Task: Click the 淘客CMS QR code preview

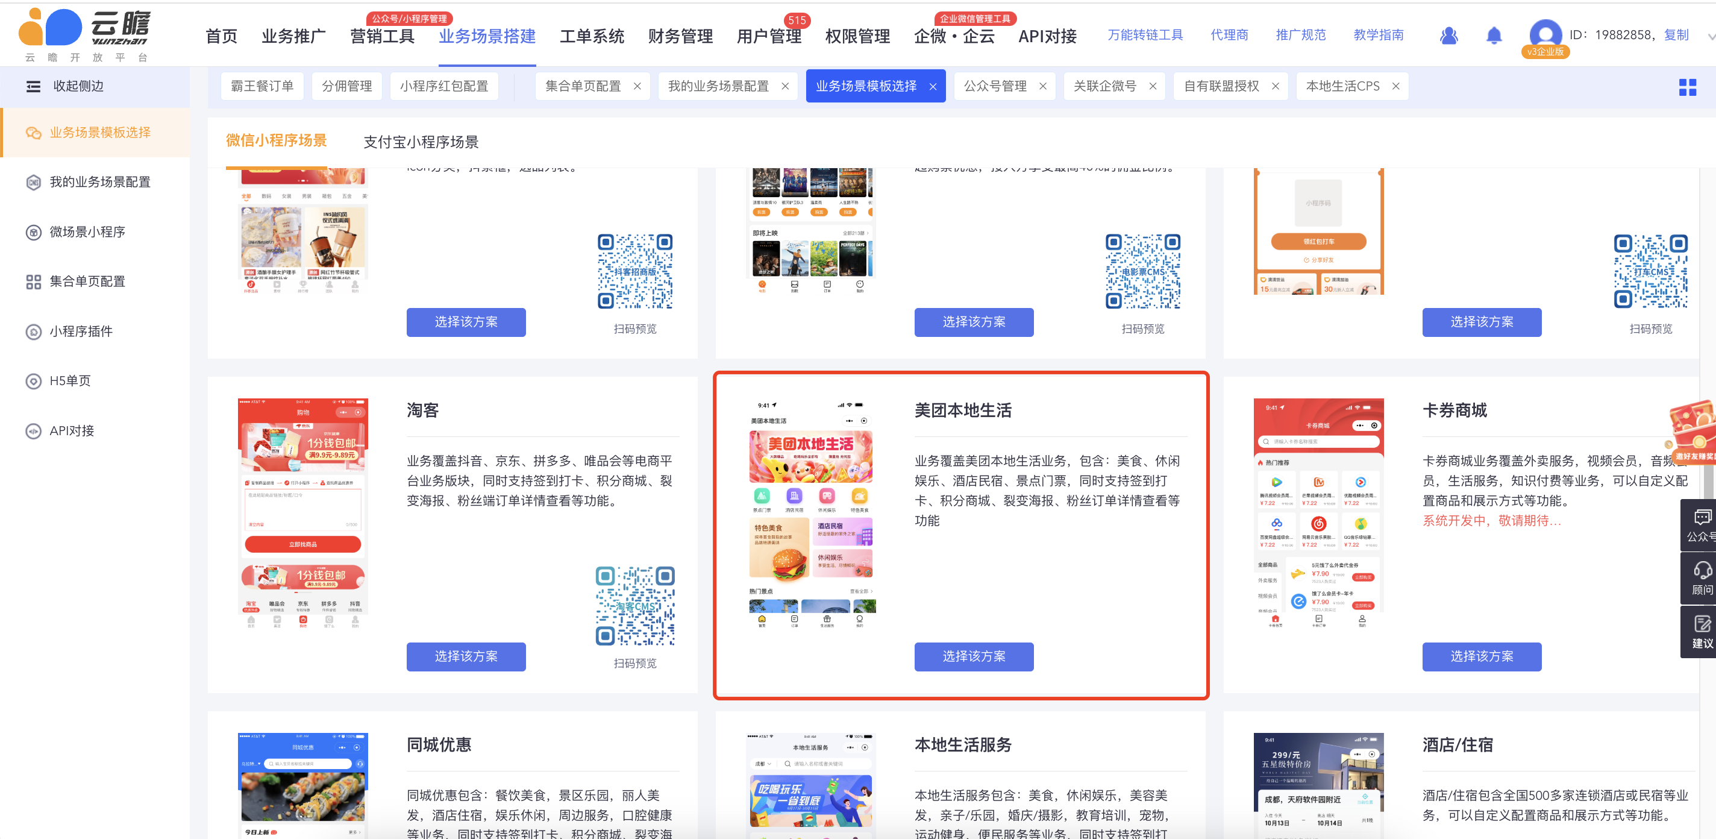Action: click(x=634, y=606)
